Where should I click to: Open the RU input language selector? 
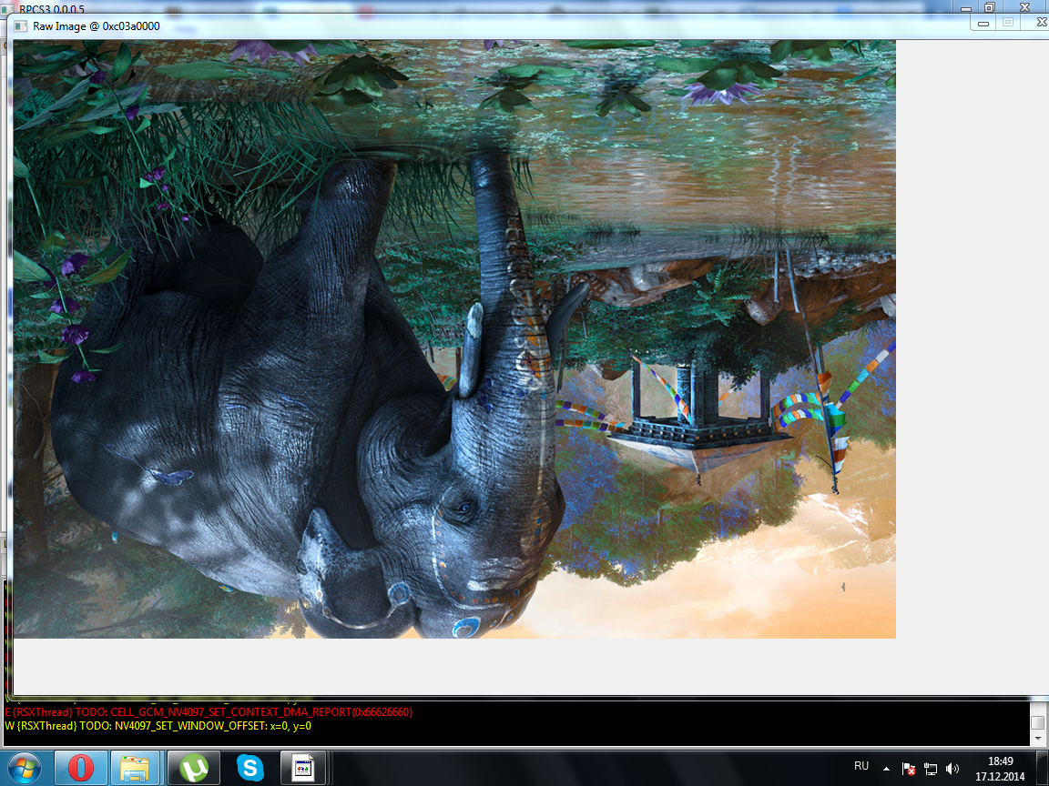point(861,767)
